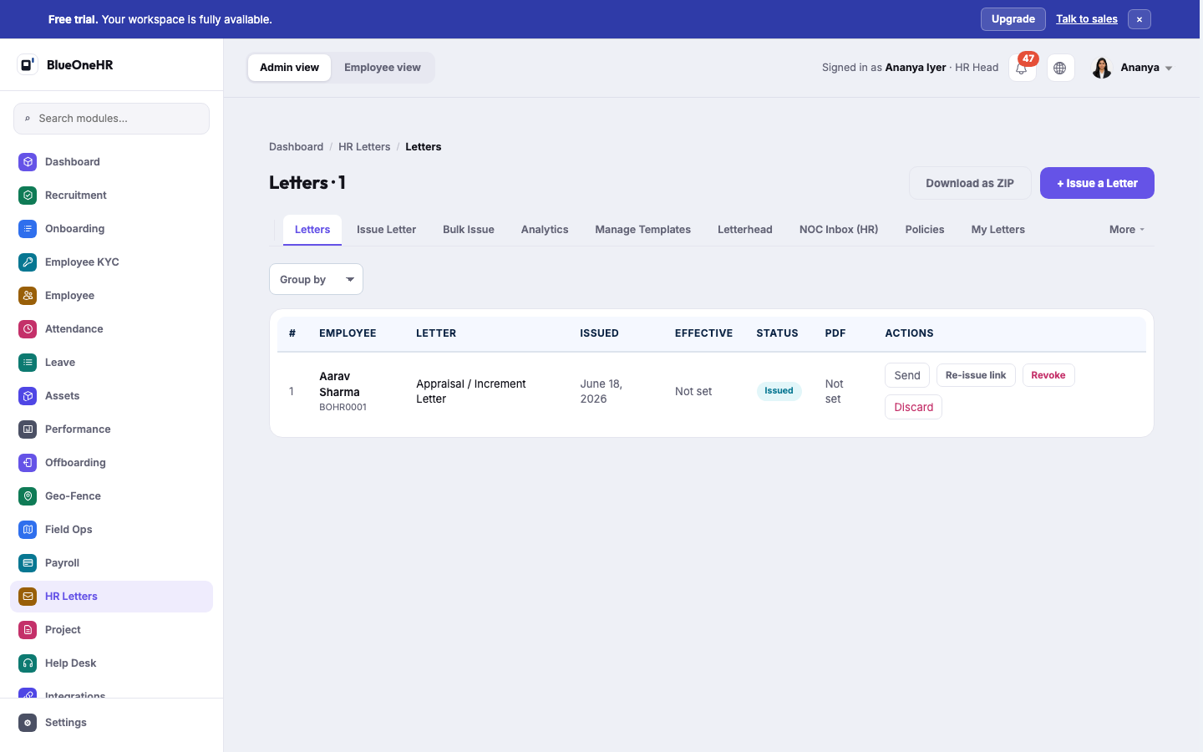Switch to Admin view
The height and width of the screenshot is (752, 1203).
click(289, 68)
